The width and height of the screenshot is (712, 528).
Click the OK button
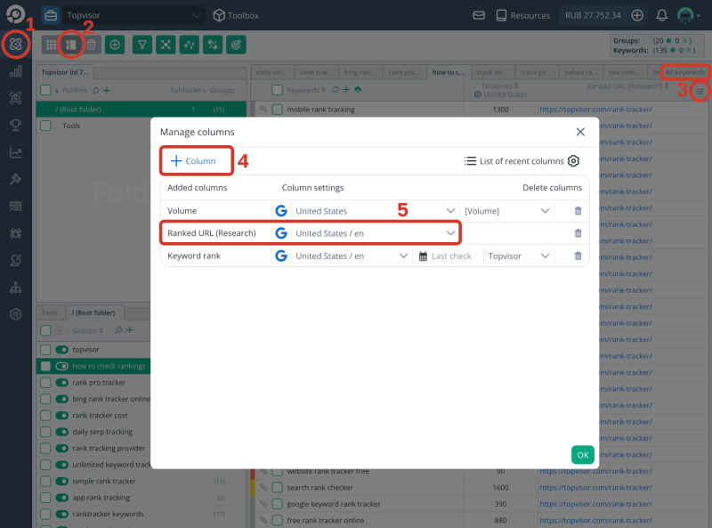(x=582, y=455)
